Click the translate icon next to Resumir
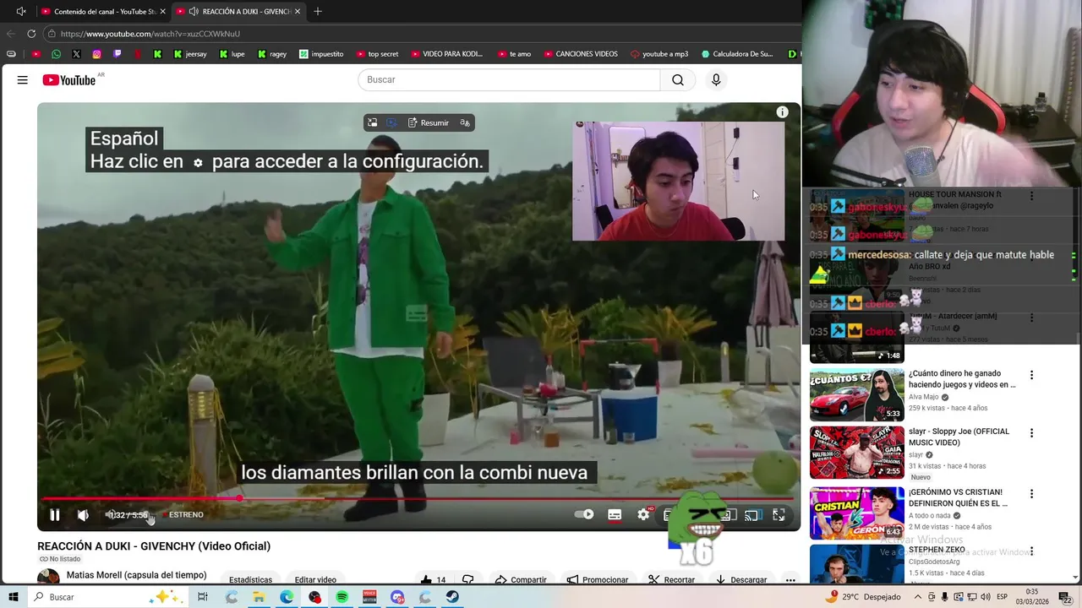Viewport: 1082px width, 608px height. (465, 123)
